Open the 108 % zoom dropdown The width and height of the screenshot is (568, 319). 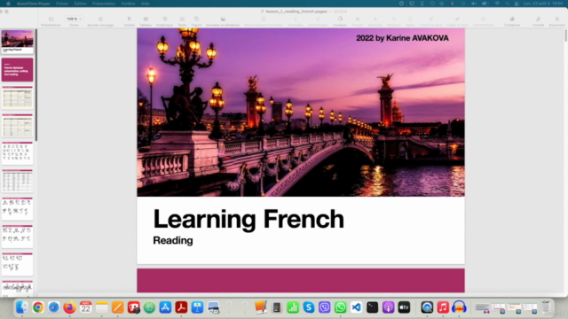pos(74,19)
